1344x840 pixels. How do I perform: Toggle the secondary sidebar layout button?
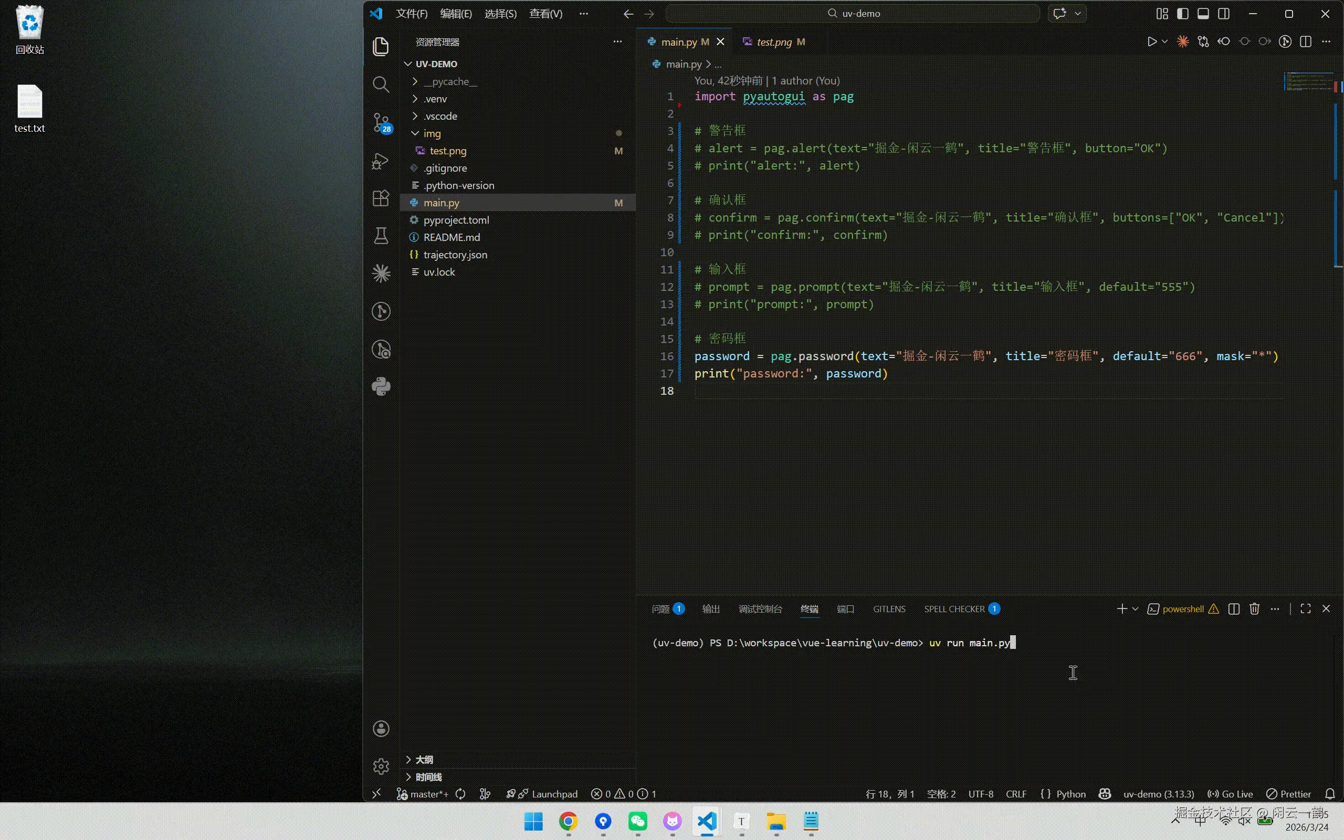point(1223,14)
